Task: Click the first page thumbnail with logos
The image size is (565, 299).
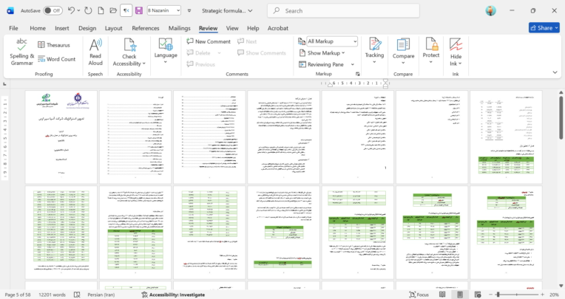Action: [61, 137]
